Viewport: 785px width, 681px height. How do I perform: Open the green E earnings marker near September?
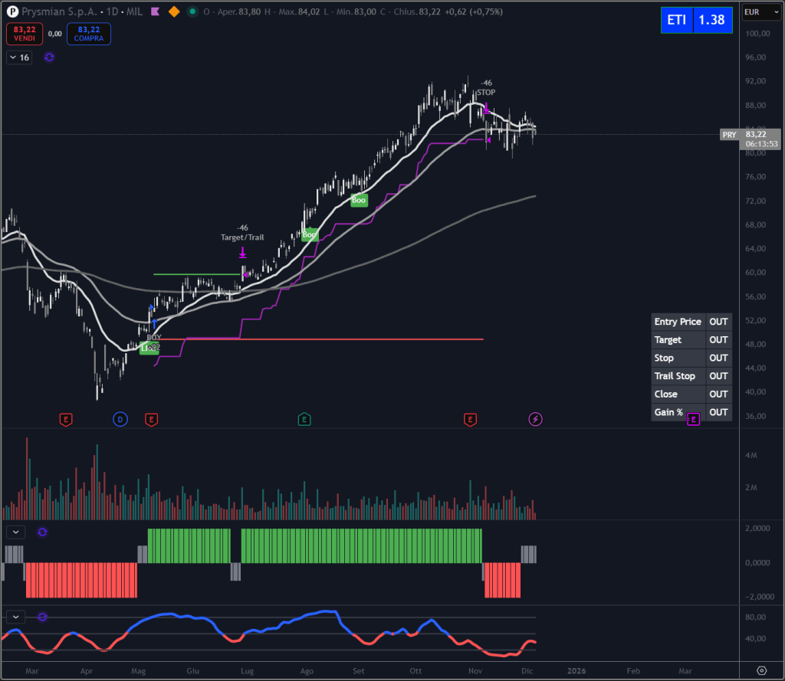304,420
